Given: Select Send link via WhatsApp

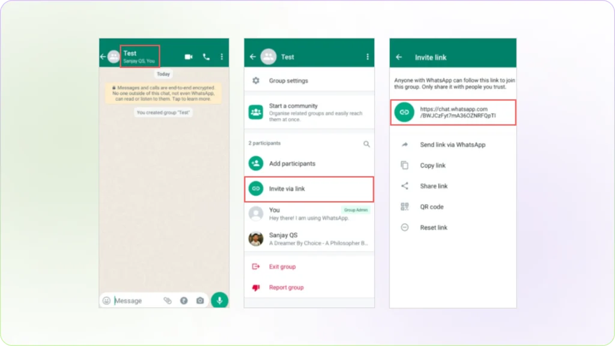Looking at the screenshot, I should pos(453,145).
